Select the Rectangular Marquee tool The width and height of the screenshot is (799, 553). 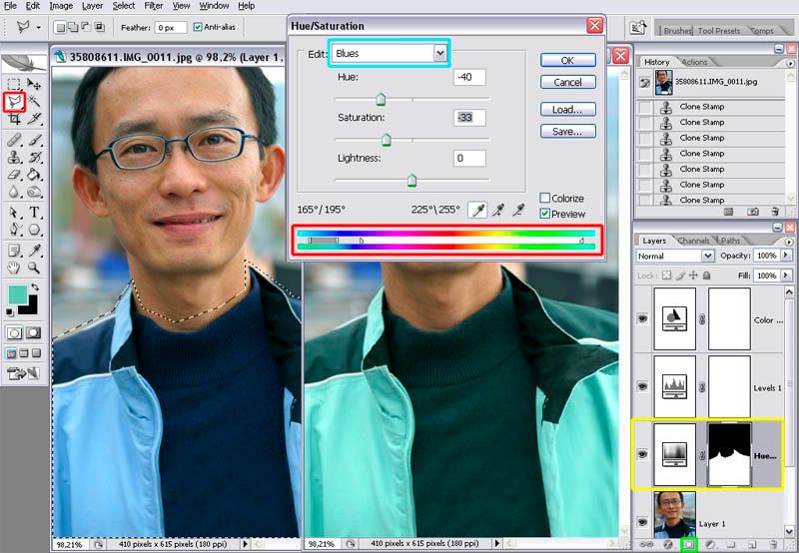tap(14, 84)
